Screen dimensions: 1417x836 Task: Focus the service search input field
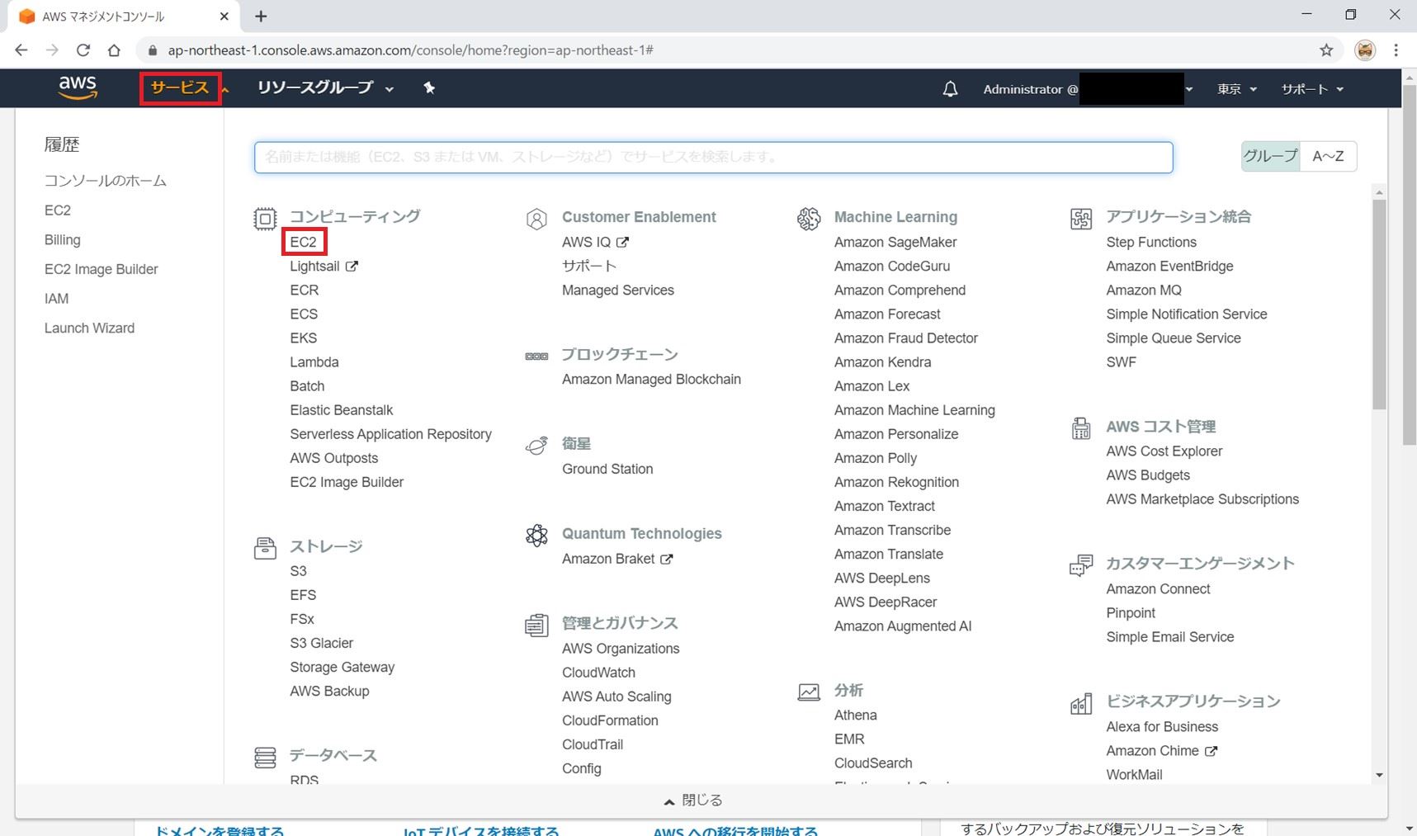(x=713, y=157)
